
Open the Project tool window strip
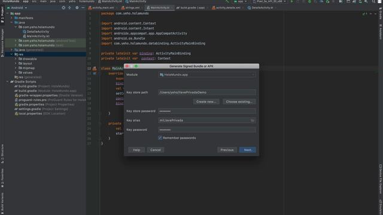click(2, 14)
